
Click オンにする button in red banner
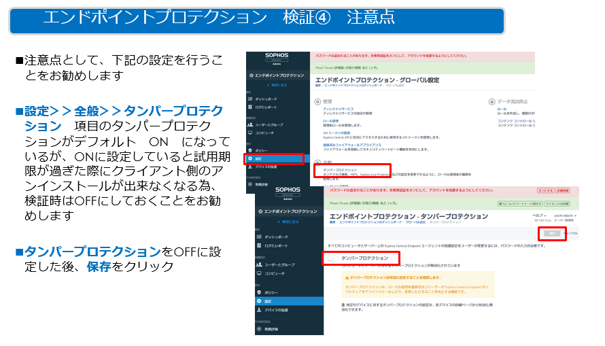(x=545, y=190)
